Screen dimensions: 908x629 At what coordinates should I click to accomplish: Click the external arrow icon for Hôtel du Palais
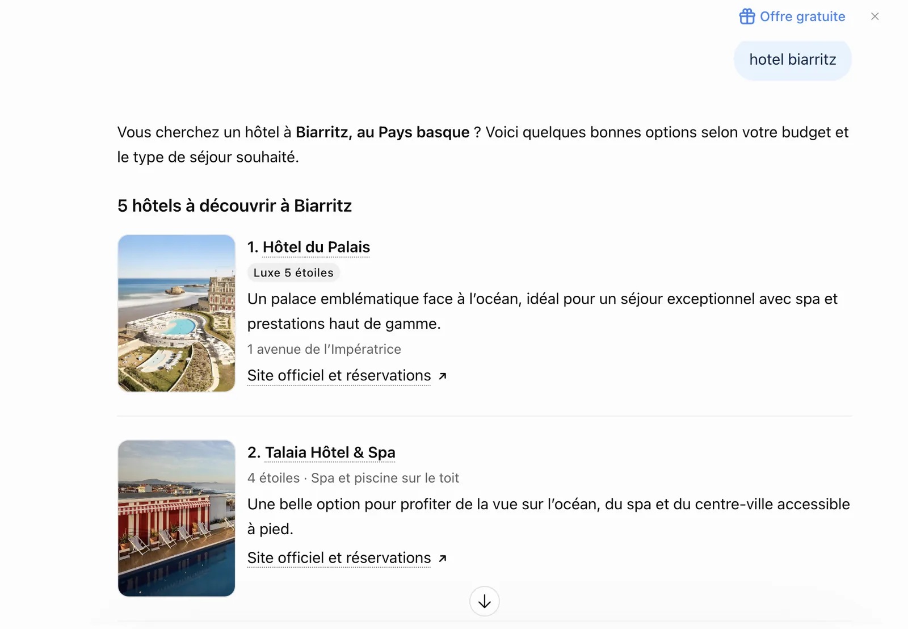click(x=443, y=376)
